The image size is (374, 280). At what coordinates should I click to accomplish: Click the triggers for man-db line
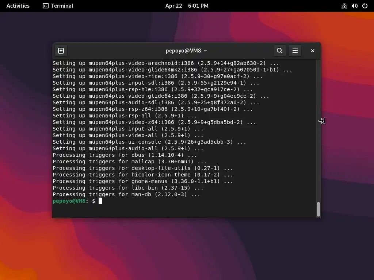[126, 194]
